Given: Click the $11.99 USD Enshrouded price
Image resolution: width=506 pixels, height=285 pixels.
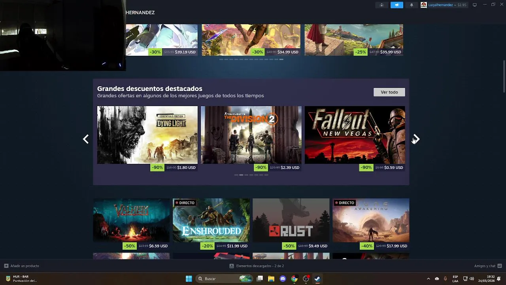Looking at the screenshot, I should click(237, 246).
